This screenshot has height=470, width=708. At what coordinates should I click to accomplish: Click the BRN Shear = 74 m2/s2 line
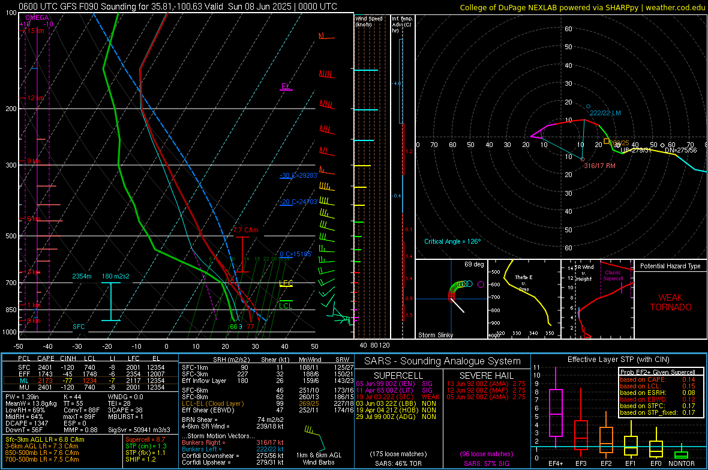click(232, 420)
